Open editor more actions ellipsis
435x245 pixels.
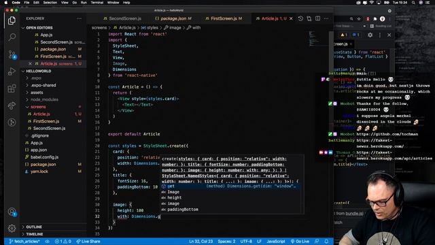point(326,18)
